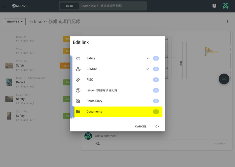
Task: Click the Documents count badge
Action: pos(156,112)
